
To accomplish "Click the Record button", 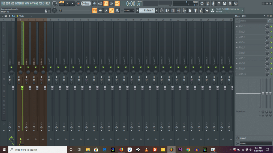I will pyautogui.click(x=78, y=3).
